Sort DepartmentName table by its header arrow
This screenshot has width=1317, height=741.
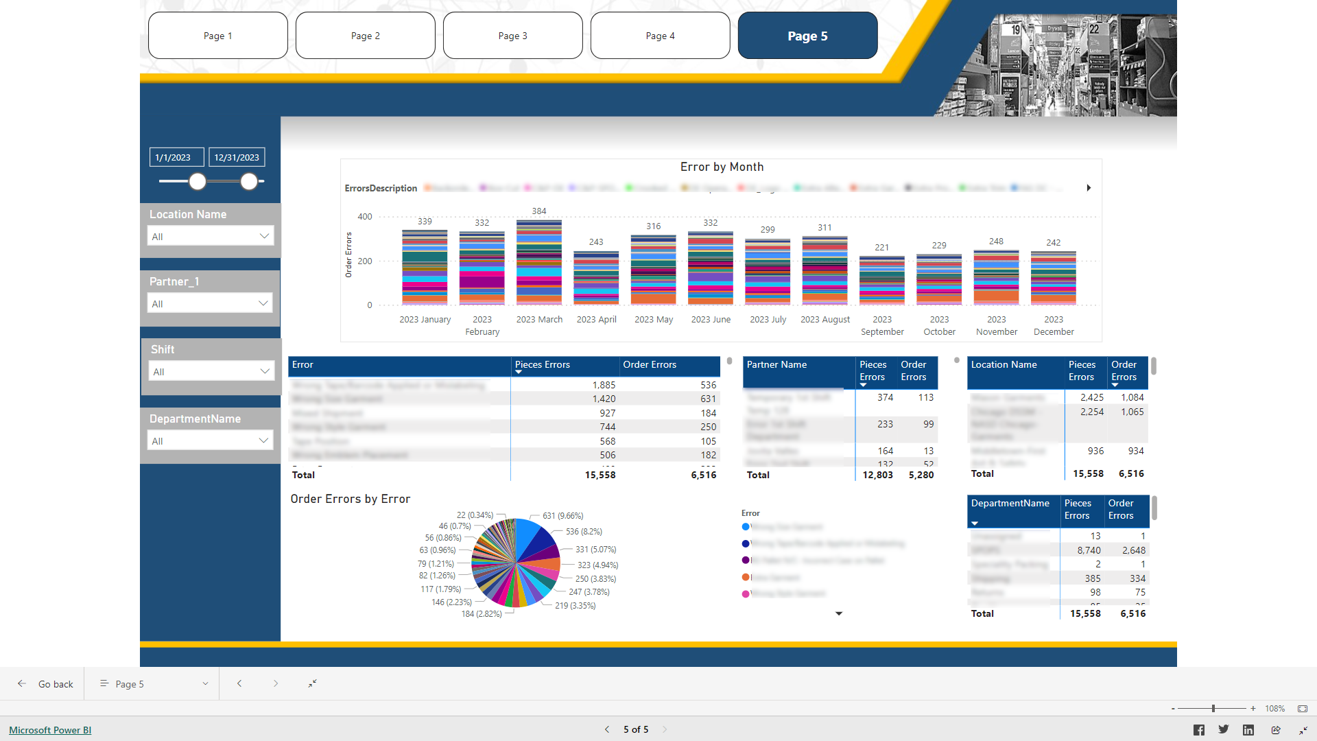[x=975, y=523]
